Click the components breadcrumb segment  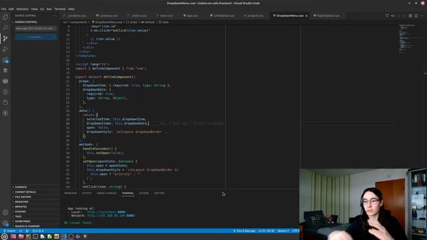(79, 22)
